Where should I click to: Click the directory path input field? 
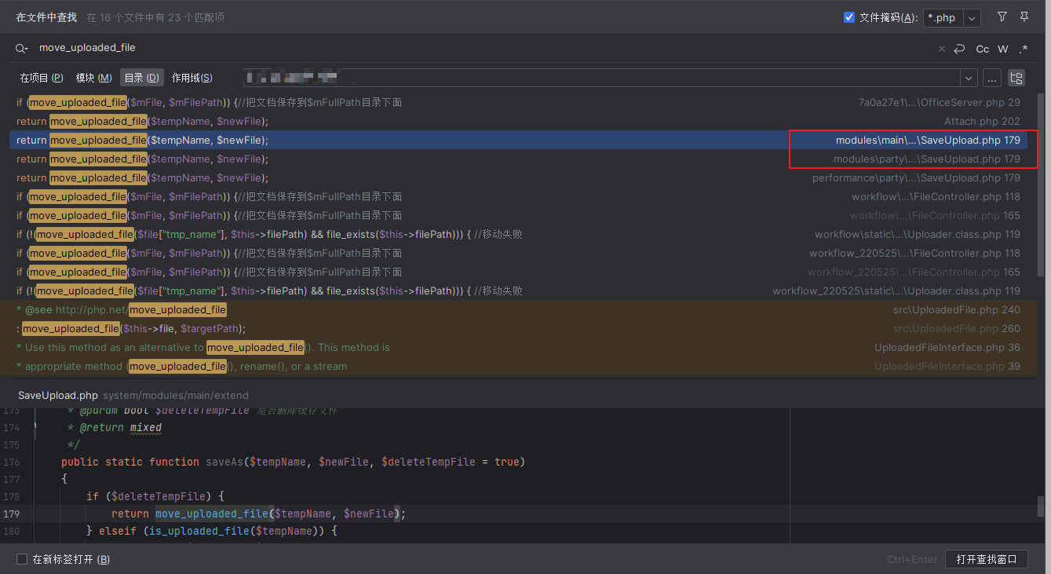click(x=601, y=78)
